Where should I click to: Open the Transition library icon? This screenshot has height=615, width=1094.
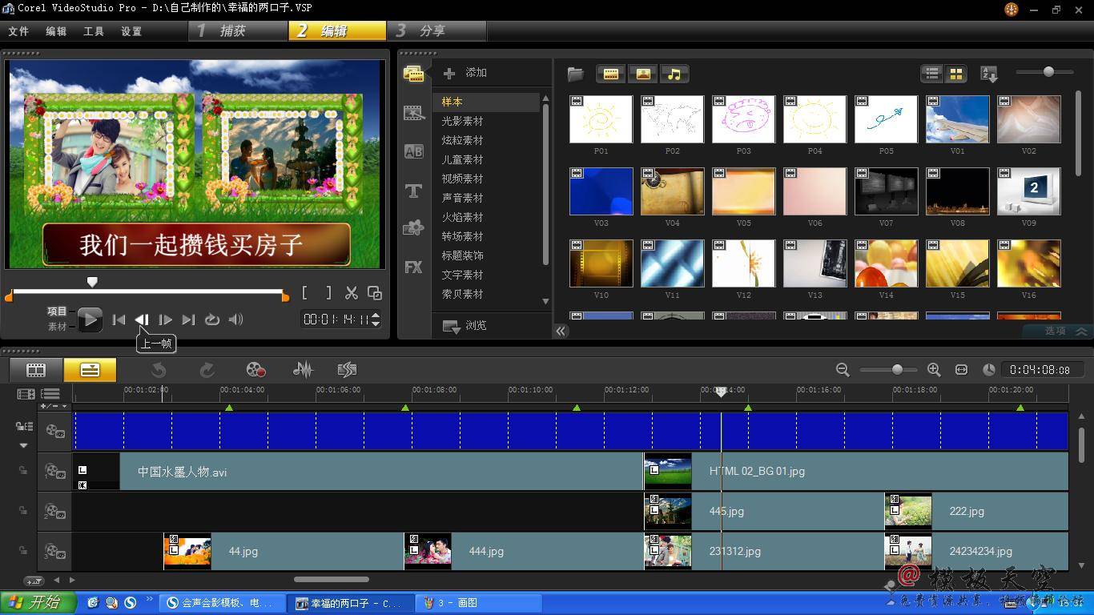(413, 113)
